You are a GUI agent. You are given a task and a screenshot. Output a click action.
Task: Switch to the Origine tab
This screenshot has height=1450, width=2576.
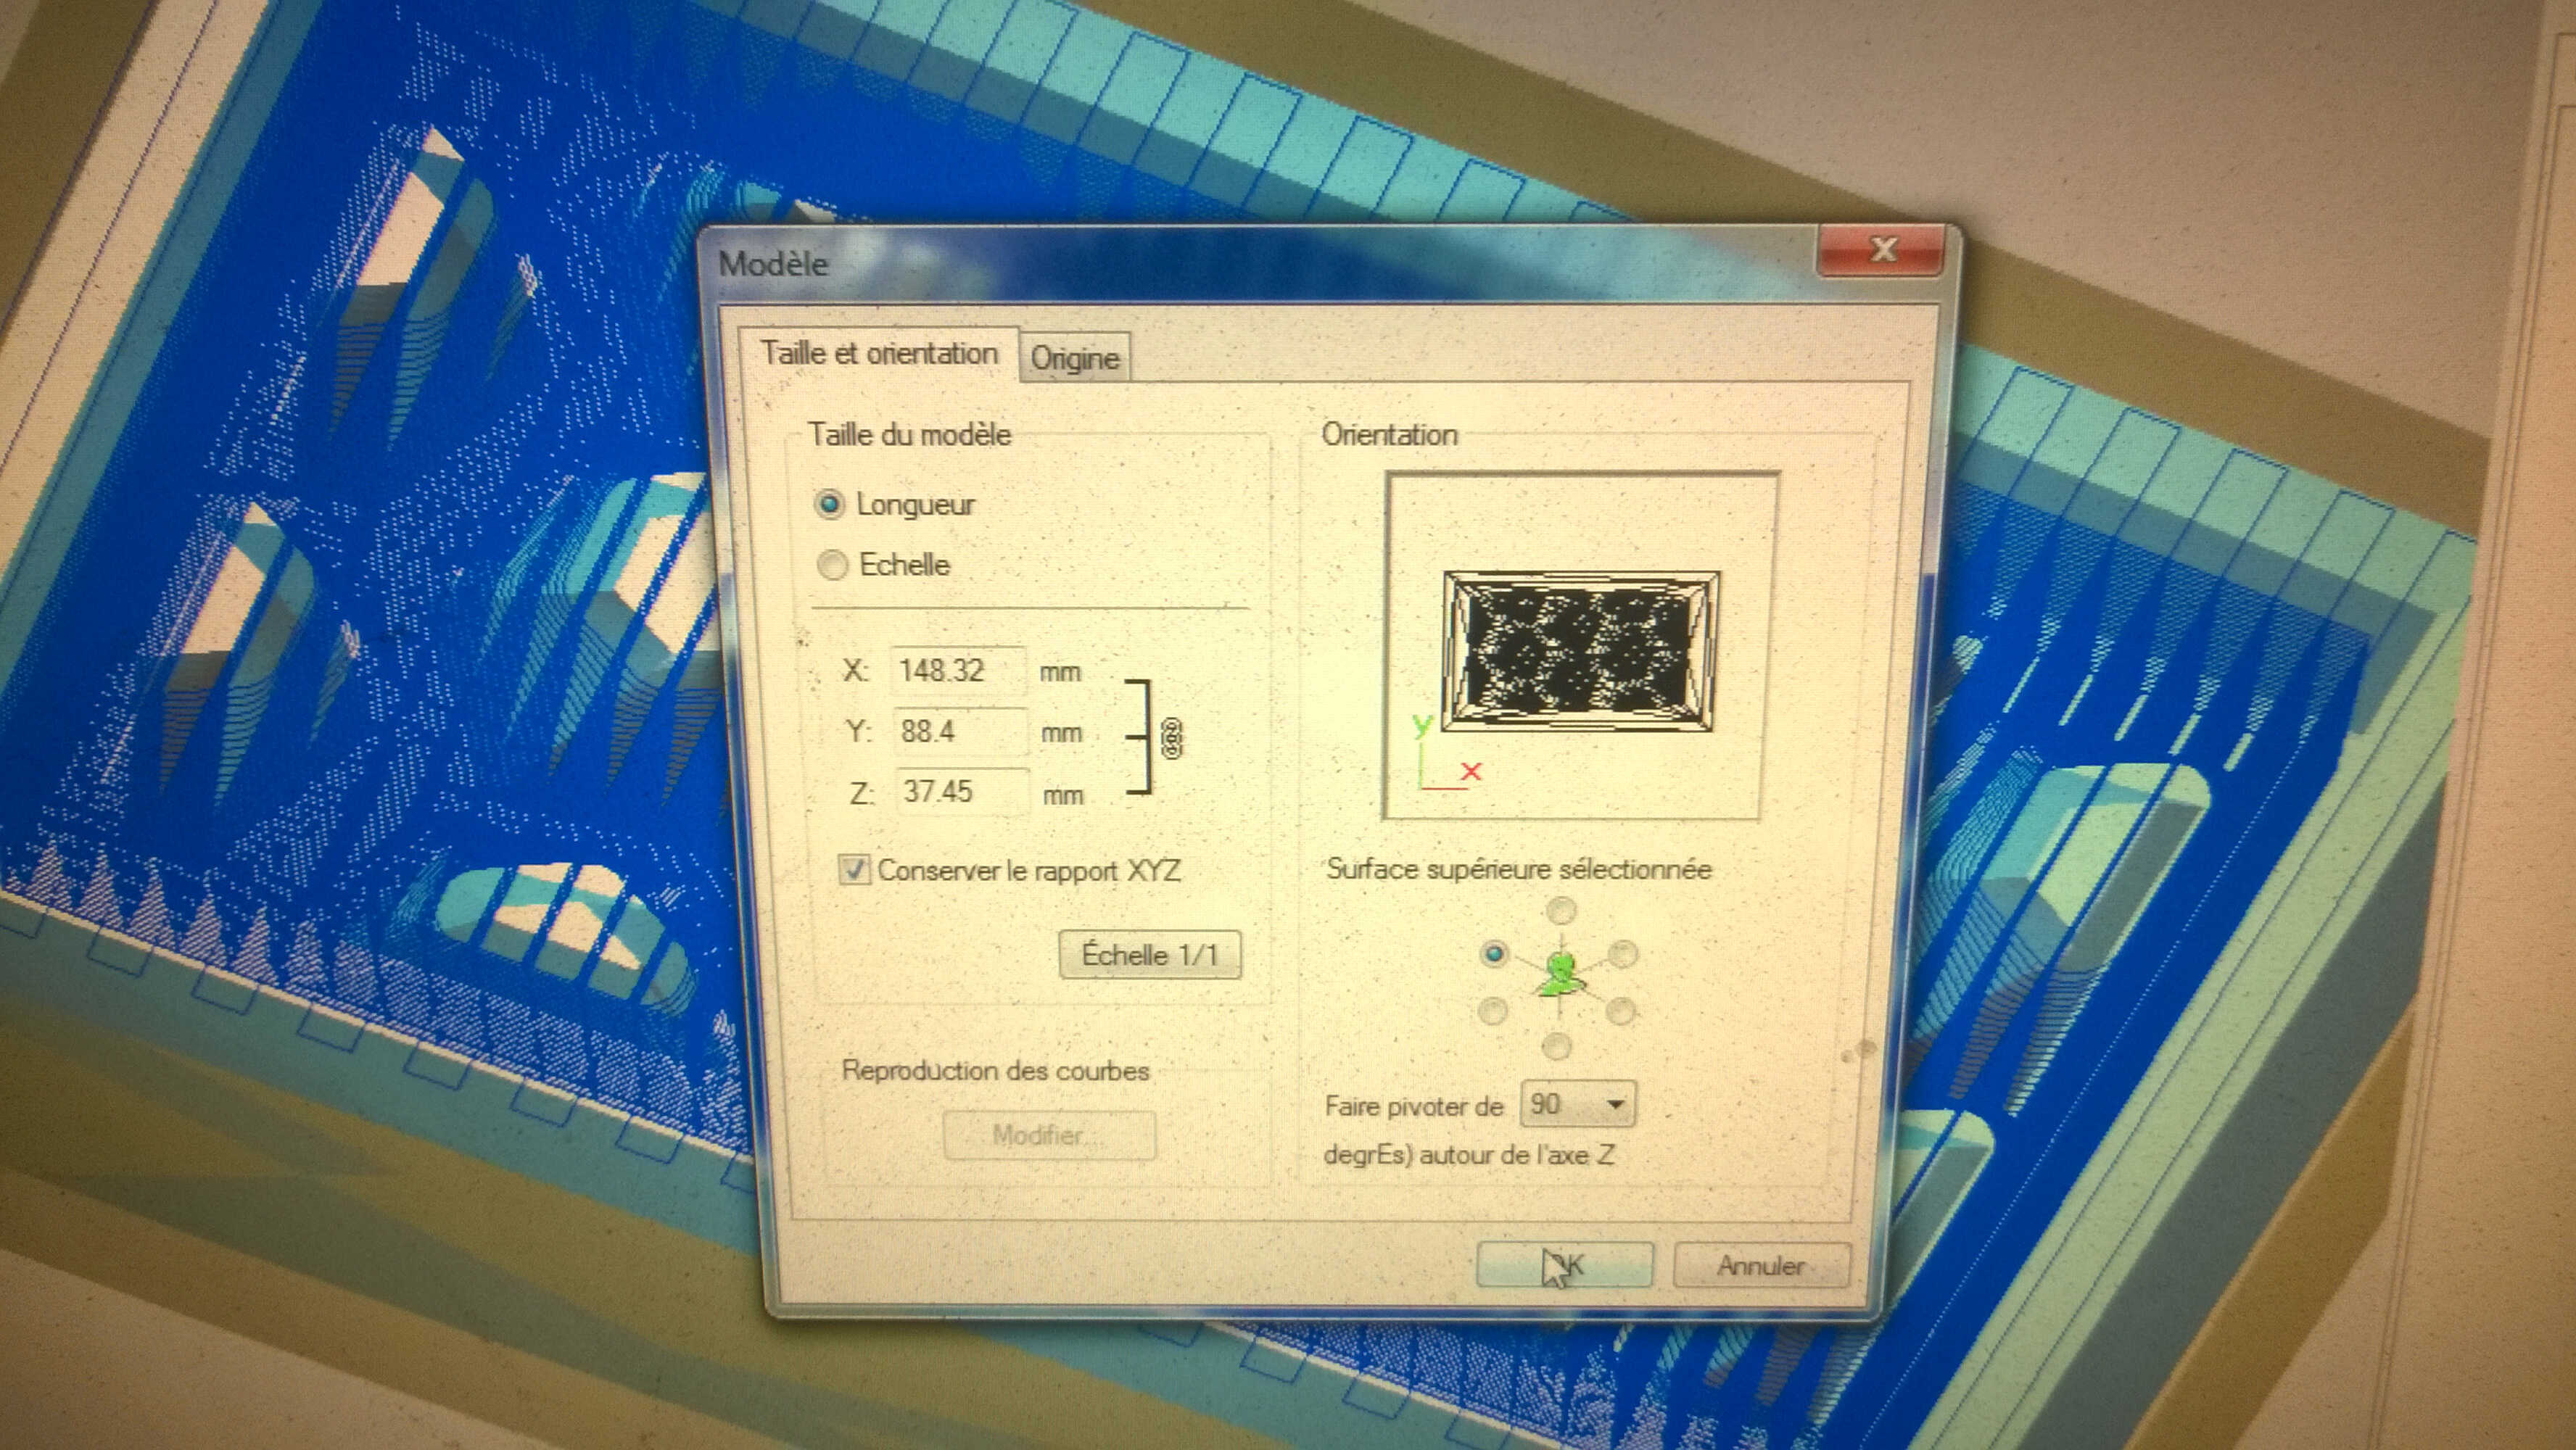1075,357
